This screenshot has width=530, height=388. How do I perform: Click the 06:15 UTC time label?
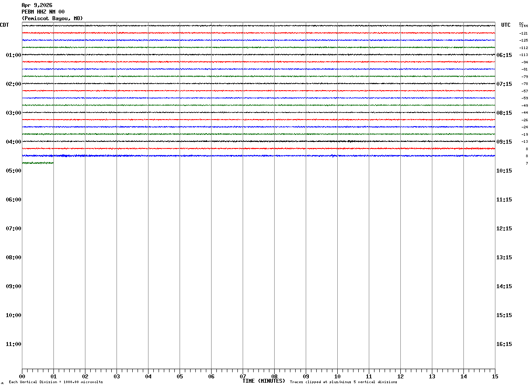(x=504, y=55)
